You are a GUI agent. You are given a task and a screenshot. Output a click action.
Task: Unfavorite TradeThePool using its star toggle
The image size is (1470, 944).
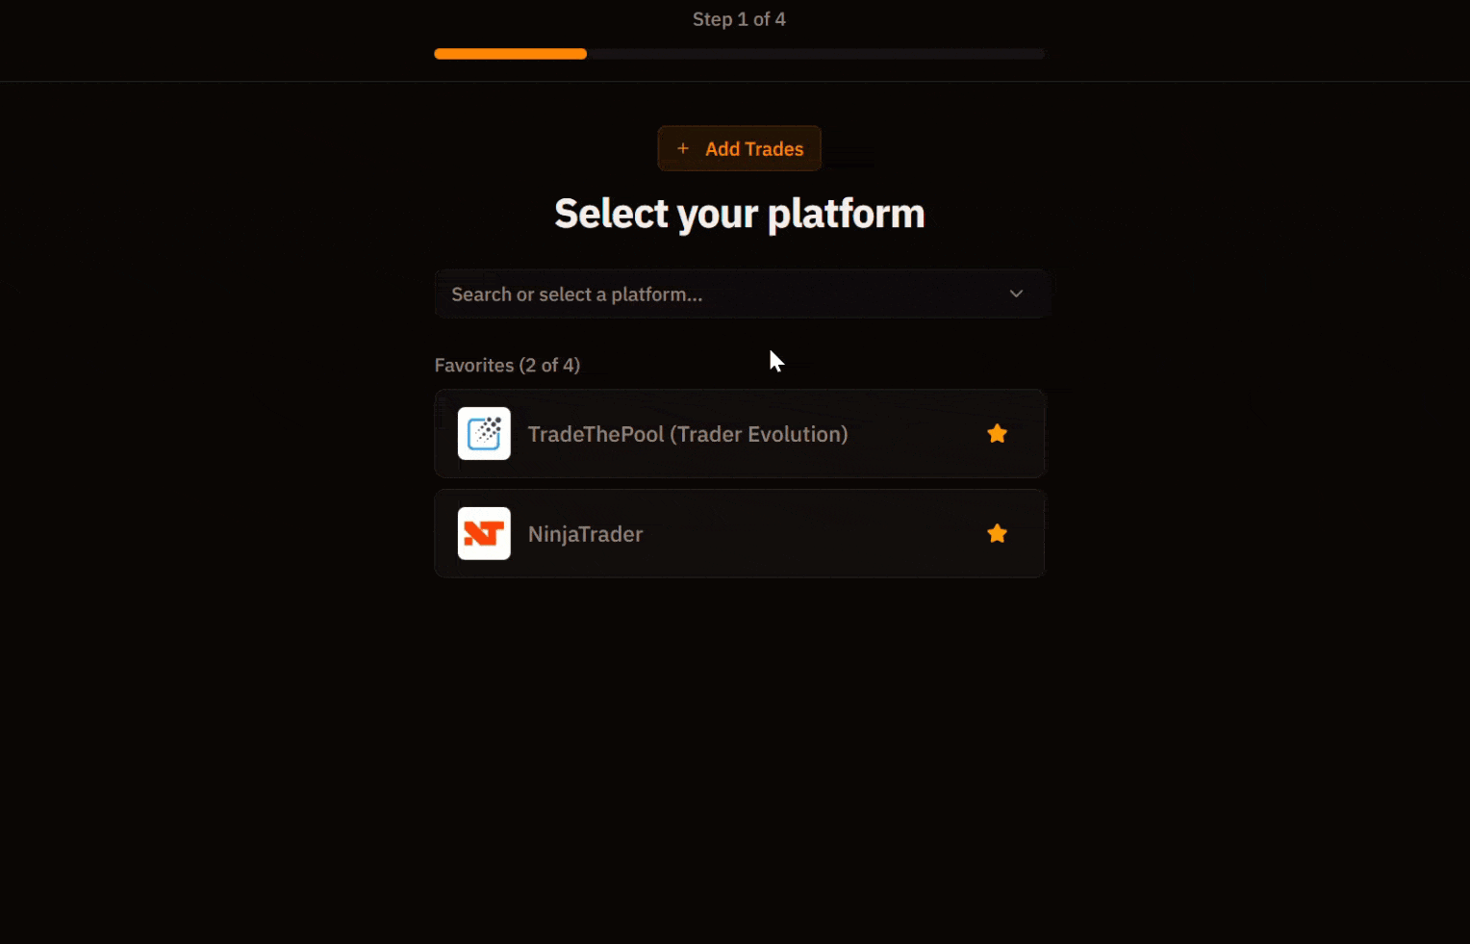tap(997, 434)
